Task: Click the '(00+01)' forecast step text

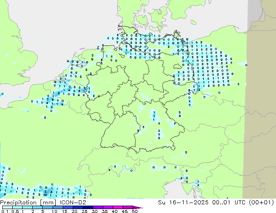Action: click(x=261, y=202)
